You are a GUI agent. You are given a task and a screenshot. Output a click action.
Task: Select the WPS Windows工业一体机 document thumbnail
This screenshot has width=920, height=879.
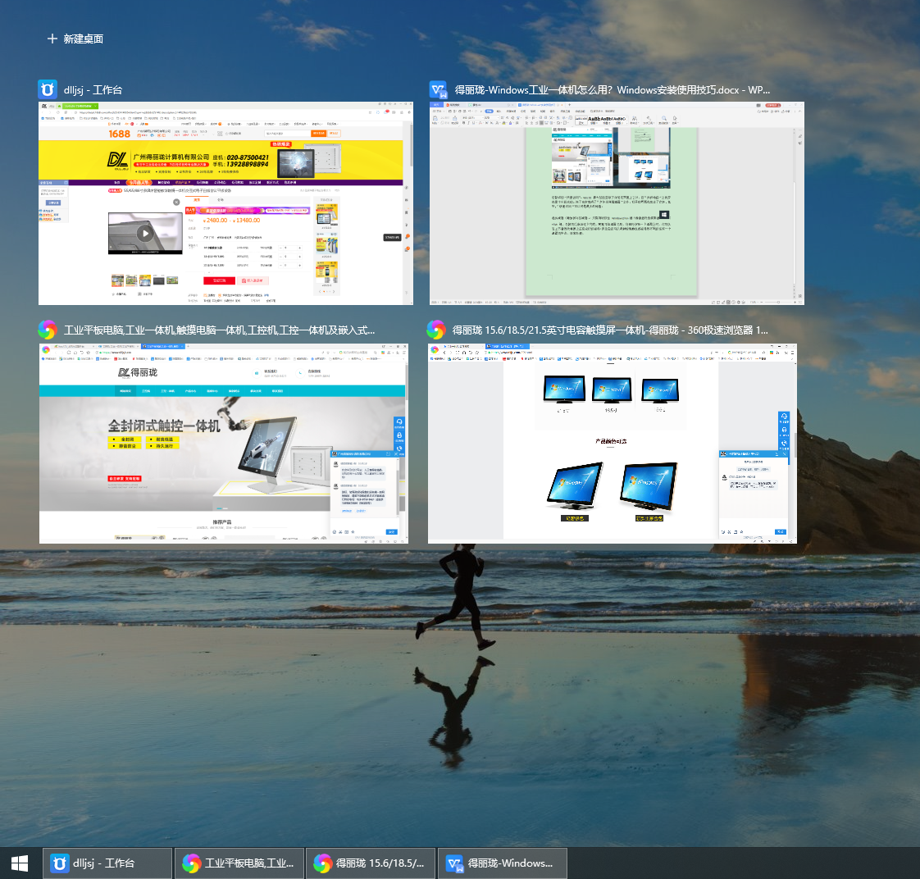tap(617, 203)
